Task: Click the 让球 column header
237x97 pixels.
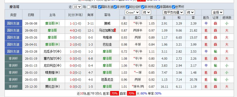Action: coord(215,18)
